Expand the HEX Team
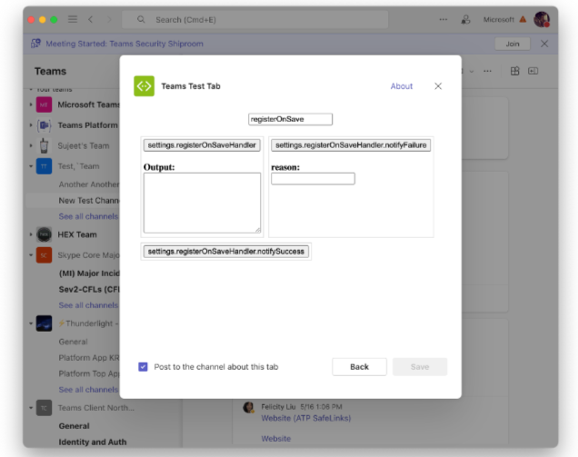578x457 pixels. coord(31,234)
